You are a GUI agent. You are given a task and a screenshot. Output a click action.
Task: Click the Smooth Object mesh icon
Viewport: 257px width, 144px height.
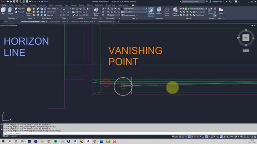(29, 10)
